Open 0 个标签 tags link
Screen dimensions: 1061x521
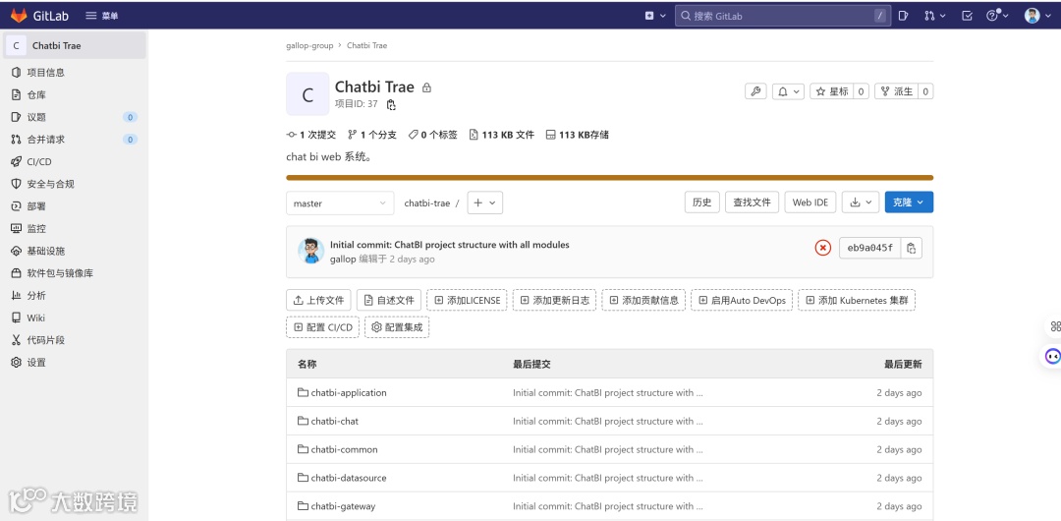tap(432, 135)
